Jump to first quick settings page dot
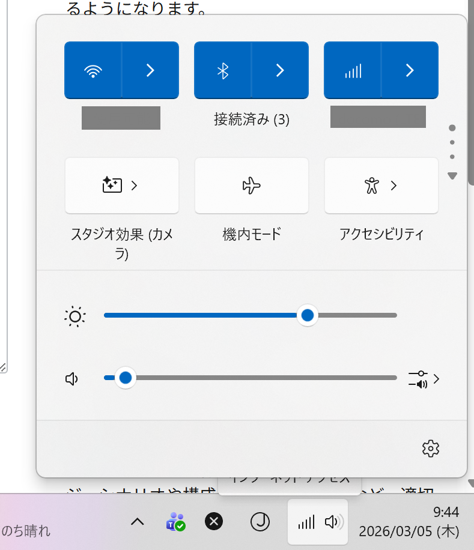474x550 pixels. (x=452, y=128)
